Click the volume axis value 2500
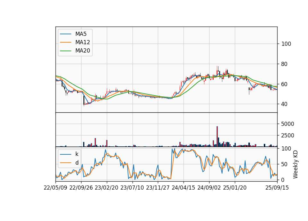 pyautogui.click(x=288, y=135)
